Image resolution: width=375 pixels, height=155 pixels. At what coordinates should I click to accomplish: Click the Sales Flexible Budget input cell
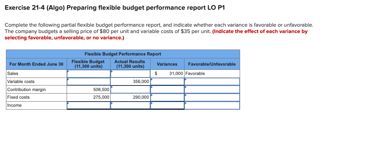[x=89, y=74]
